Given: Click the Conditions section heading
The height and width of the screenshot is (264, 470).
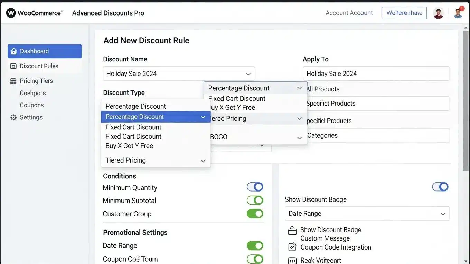Looking at the screenshot, I should (120, 176).
